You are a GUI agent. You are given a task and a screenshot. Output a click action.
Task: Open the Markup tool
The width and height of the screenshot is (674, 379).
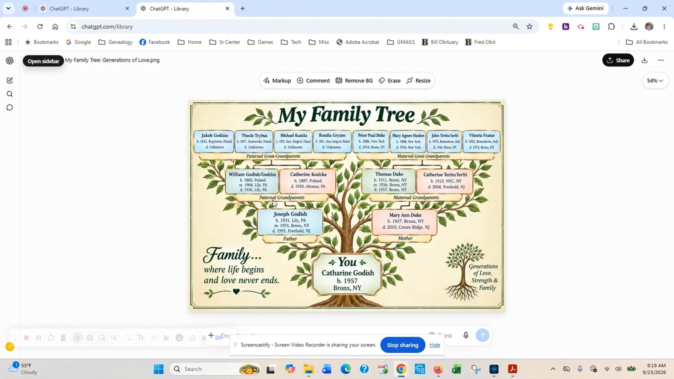tap(277, 81)
